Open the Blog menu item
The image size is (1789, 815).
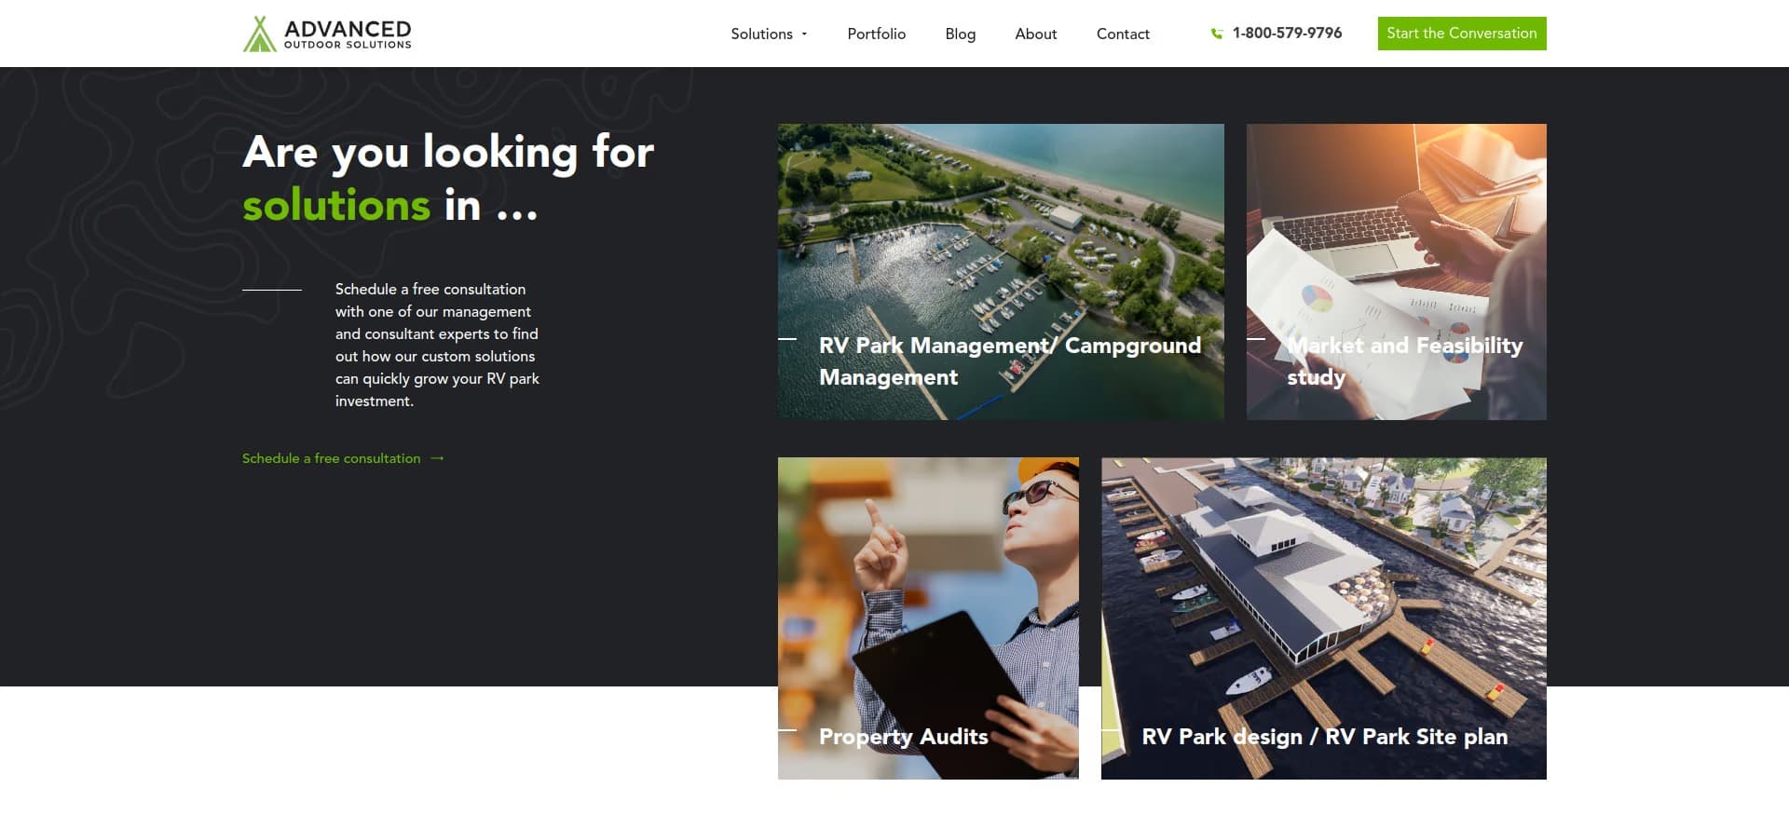tap(960, 34)
